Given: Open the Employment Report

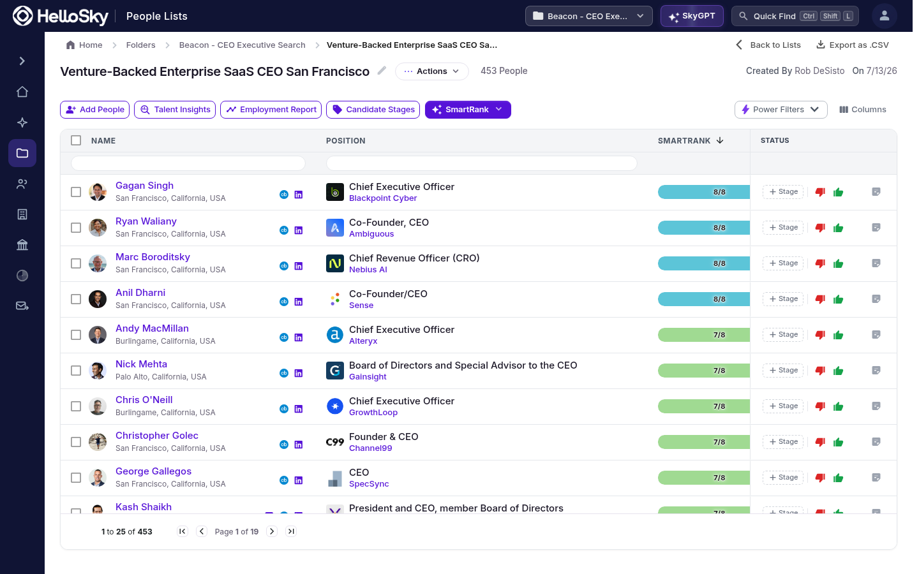Looking at the screenshot, I should click(271, 110).
